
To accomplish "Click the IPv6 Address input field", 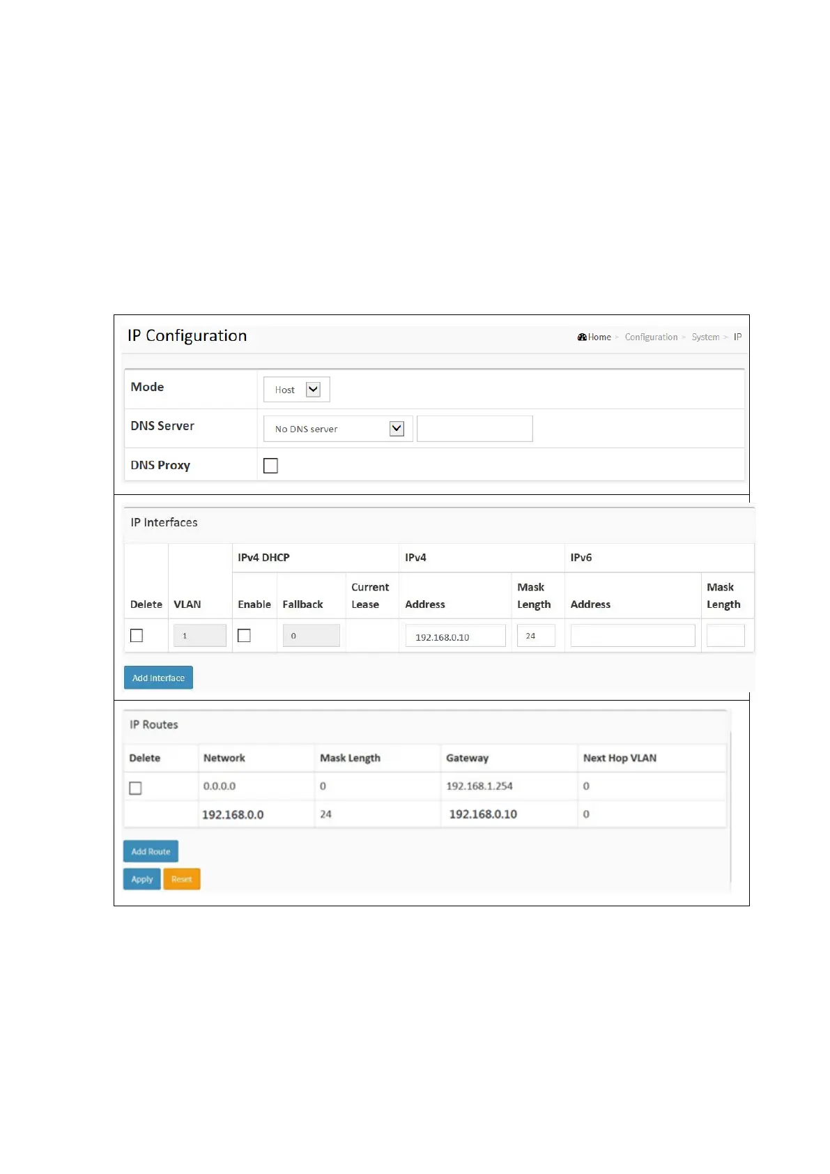I will point(633,636).
